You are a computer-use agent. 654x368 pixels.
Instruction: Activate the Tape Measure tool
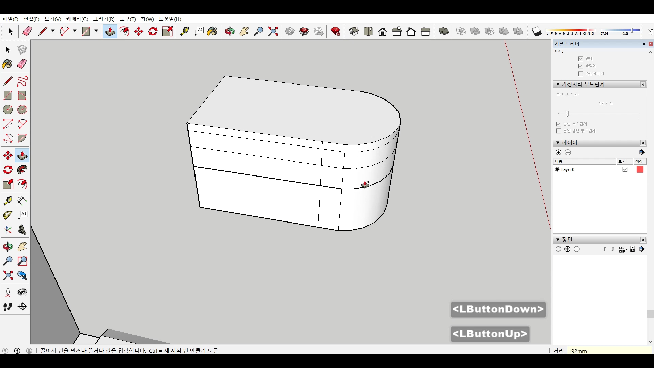coord(7,201)
